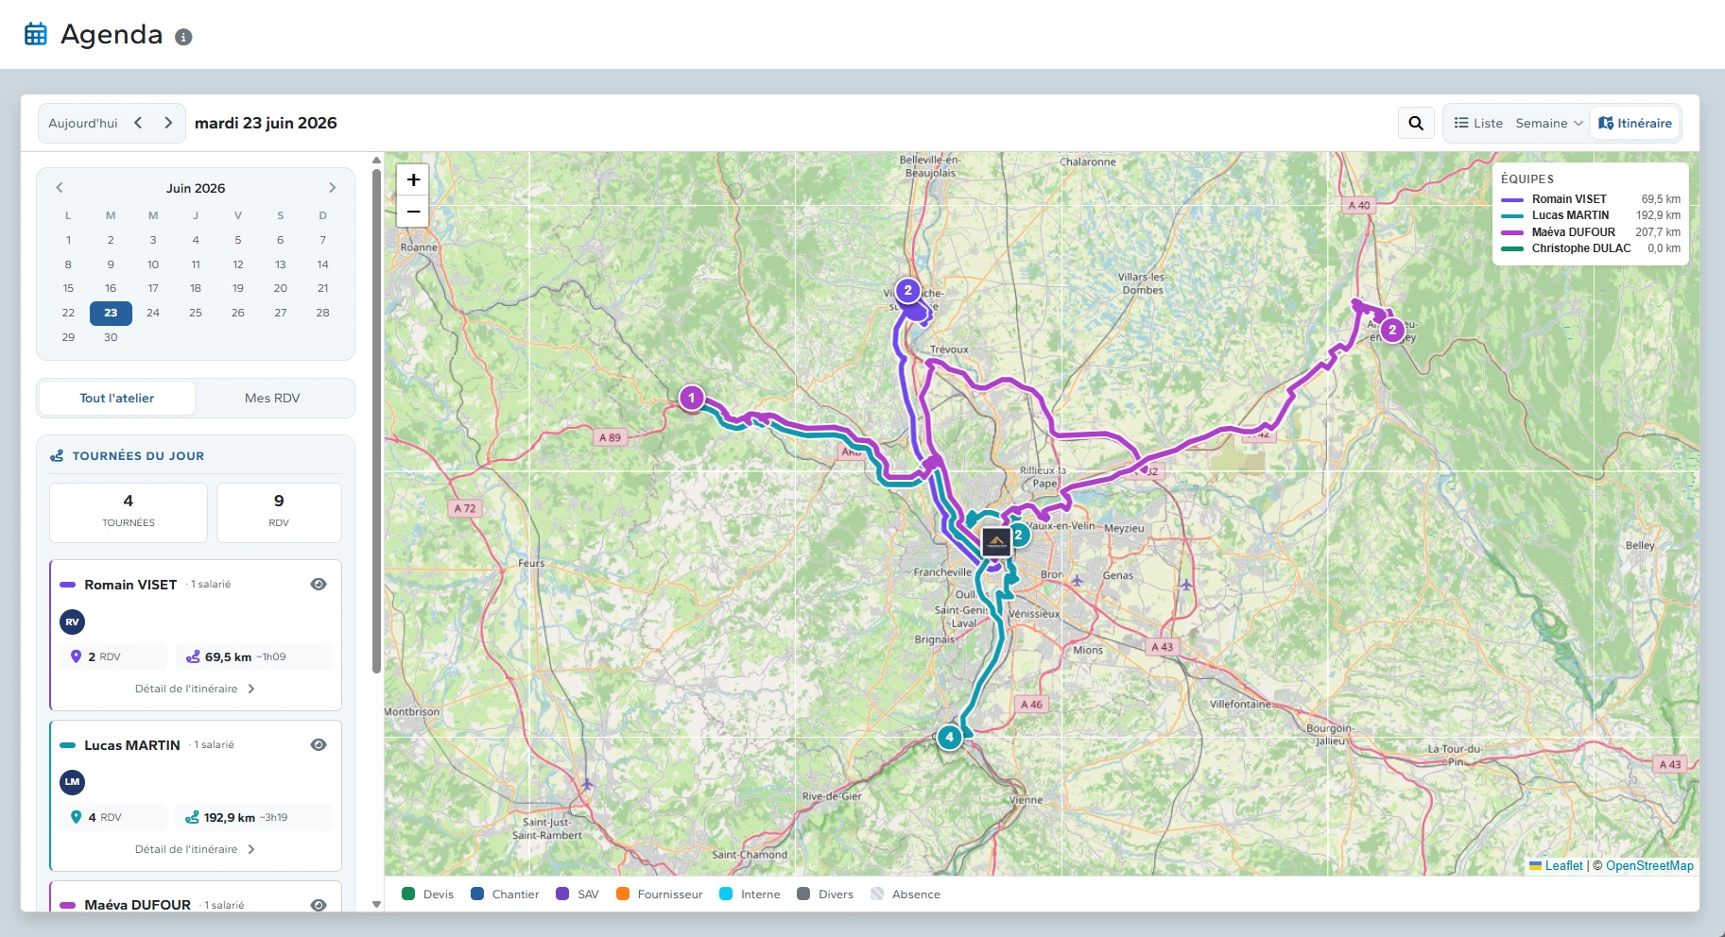This screenshot has width=1725, height=937.
Task: Click Romain VISET 2 RDV pin chip
Action: (113, 656)
